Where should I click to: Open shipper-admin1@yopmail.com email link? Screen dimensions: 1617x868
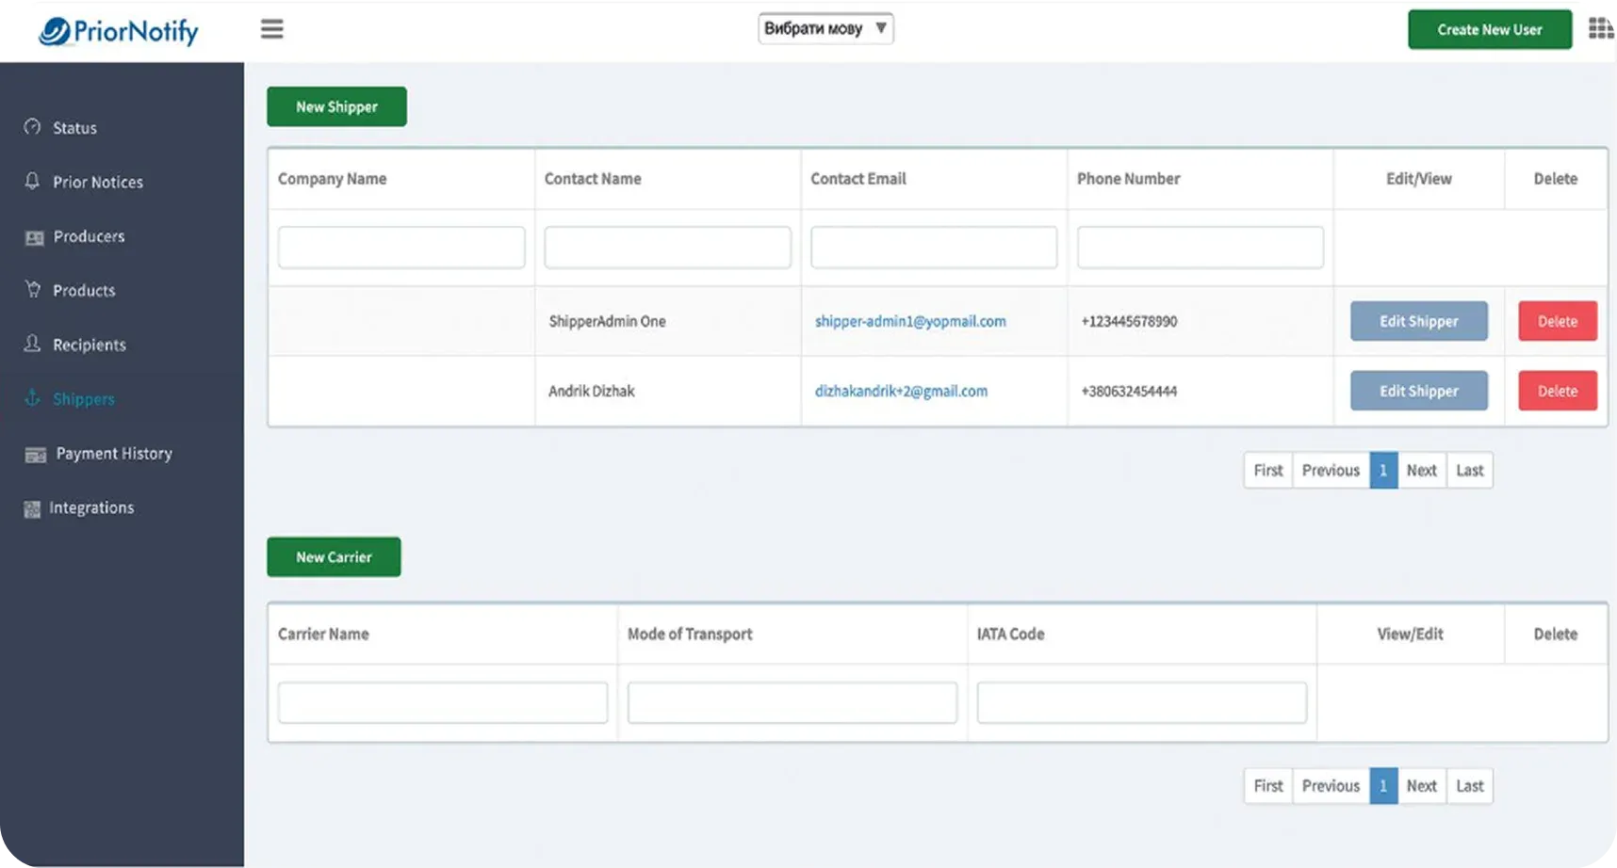tap(910, 321)
